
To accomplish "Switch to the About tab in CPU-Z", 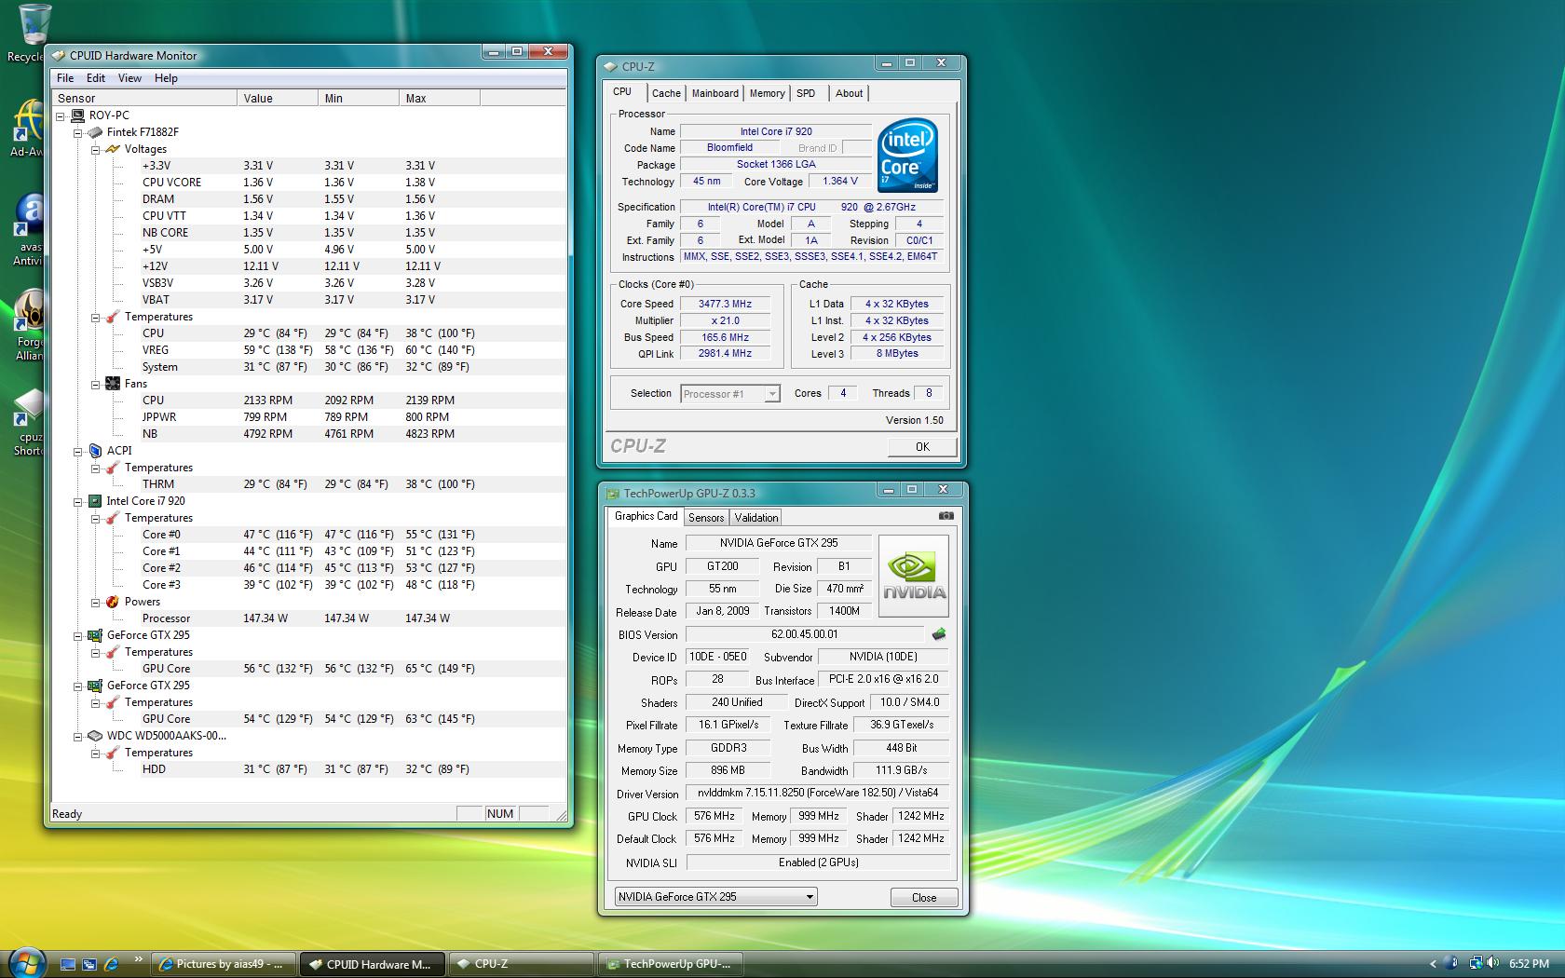I will click(x=849, y=93).
